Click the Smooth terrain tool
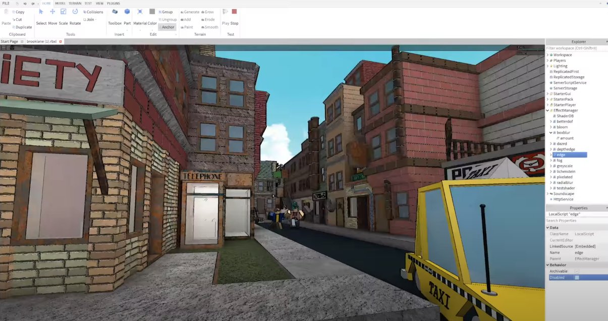 [210, 27]
